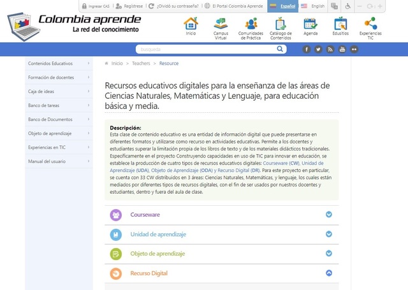Viewport: 408px width, 290px height.
Task: Click Recurso Digital (DR) description link
Action: 238,170
